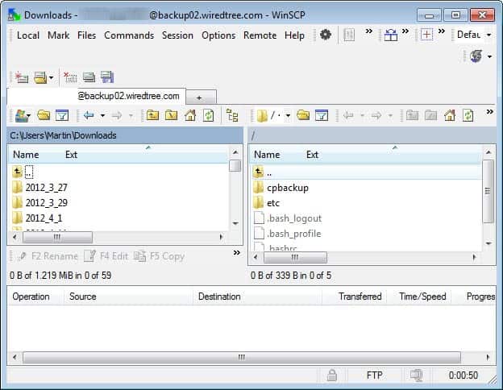Image resolution: width=503 pixels, height=390 pixels.
Task: Select the .bash_profile remote file
Action: [x=288, y=234]
